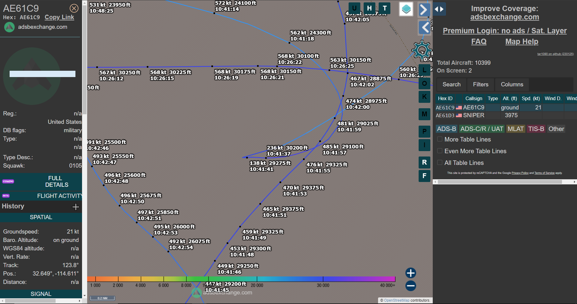Click the FULL DETAILS button
The image size is (577, 304).
point(41,181)
